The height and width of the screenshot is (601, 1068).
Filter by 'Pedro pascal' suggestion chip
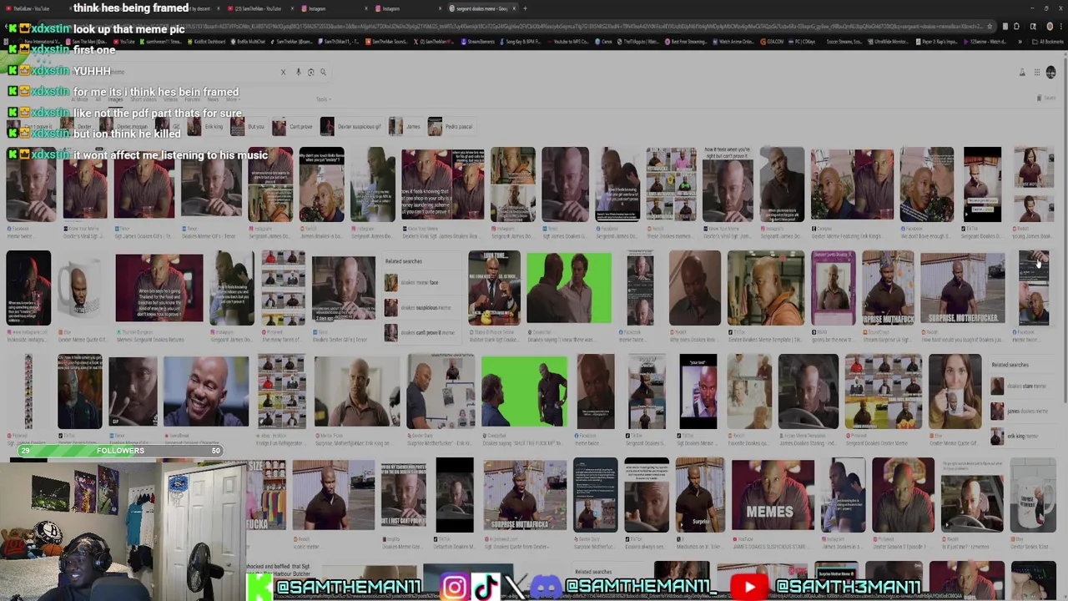[451, 127]
